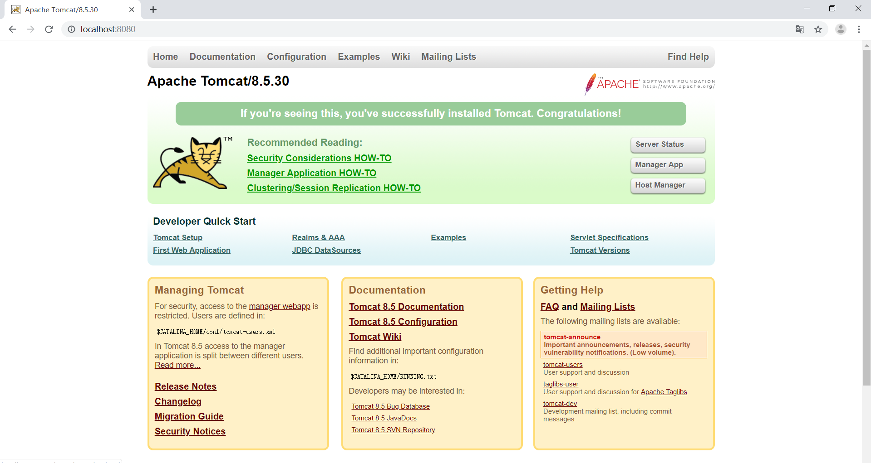This screenshot has width=871, height=463.
Task: Bookmark this page with star icon
Action: tap(818, 29)
